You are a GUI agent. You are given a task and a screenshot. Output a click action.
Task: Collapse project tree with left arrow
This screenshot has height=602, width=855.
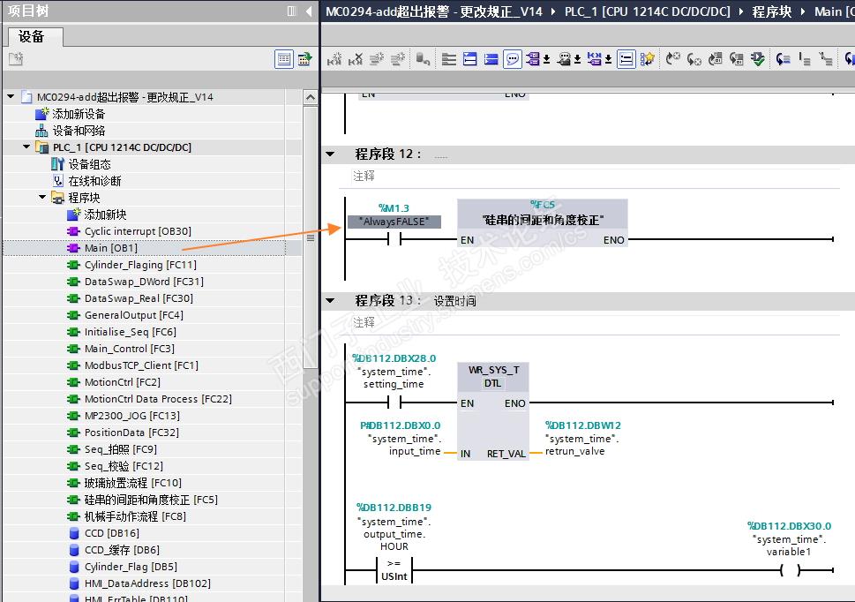tap(309, 11)
